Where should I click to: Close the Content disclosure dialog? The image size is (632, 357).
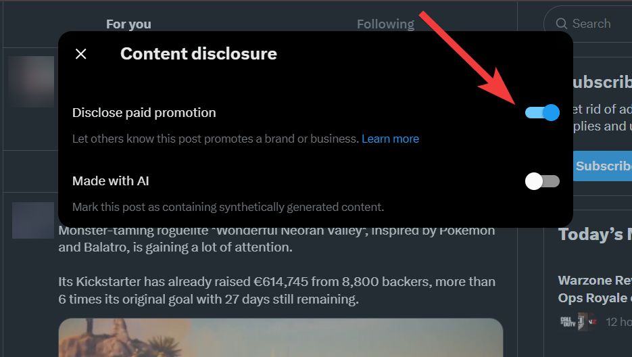81,54
